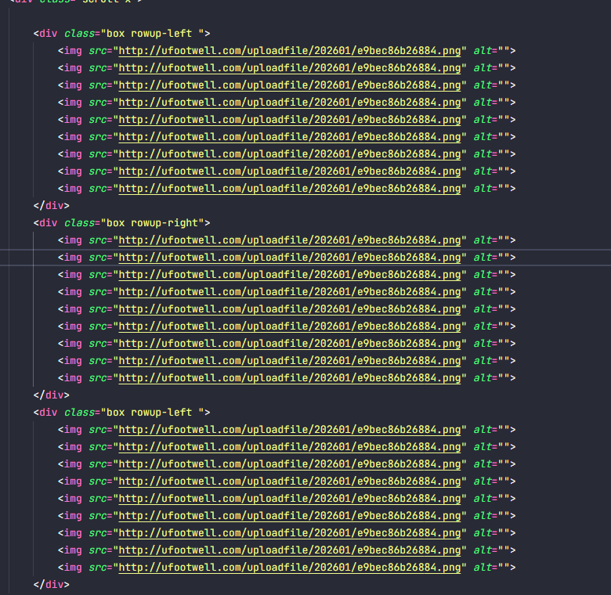Screen dimensions: 611x595
Task: Click the partially visible scroll-x div line
Action: [78, 2]
